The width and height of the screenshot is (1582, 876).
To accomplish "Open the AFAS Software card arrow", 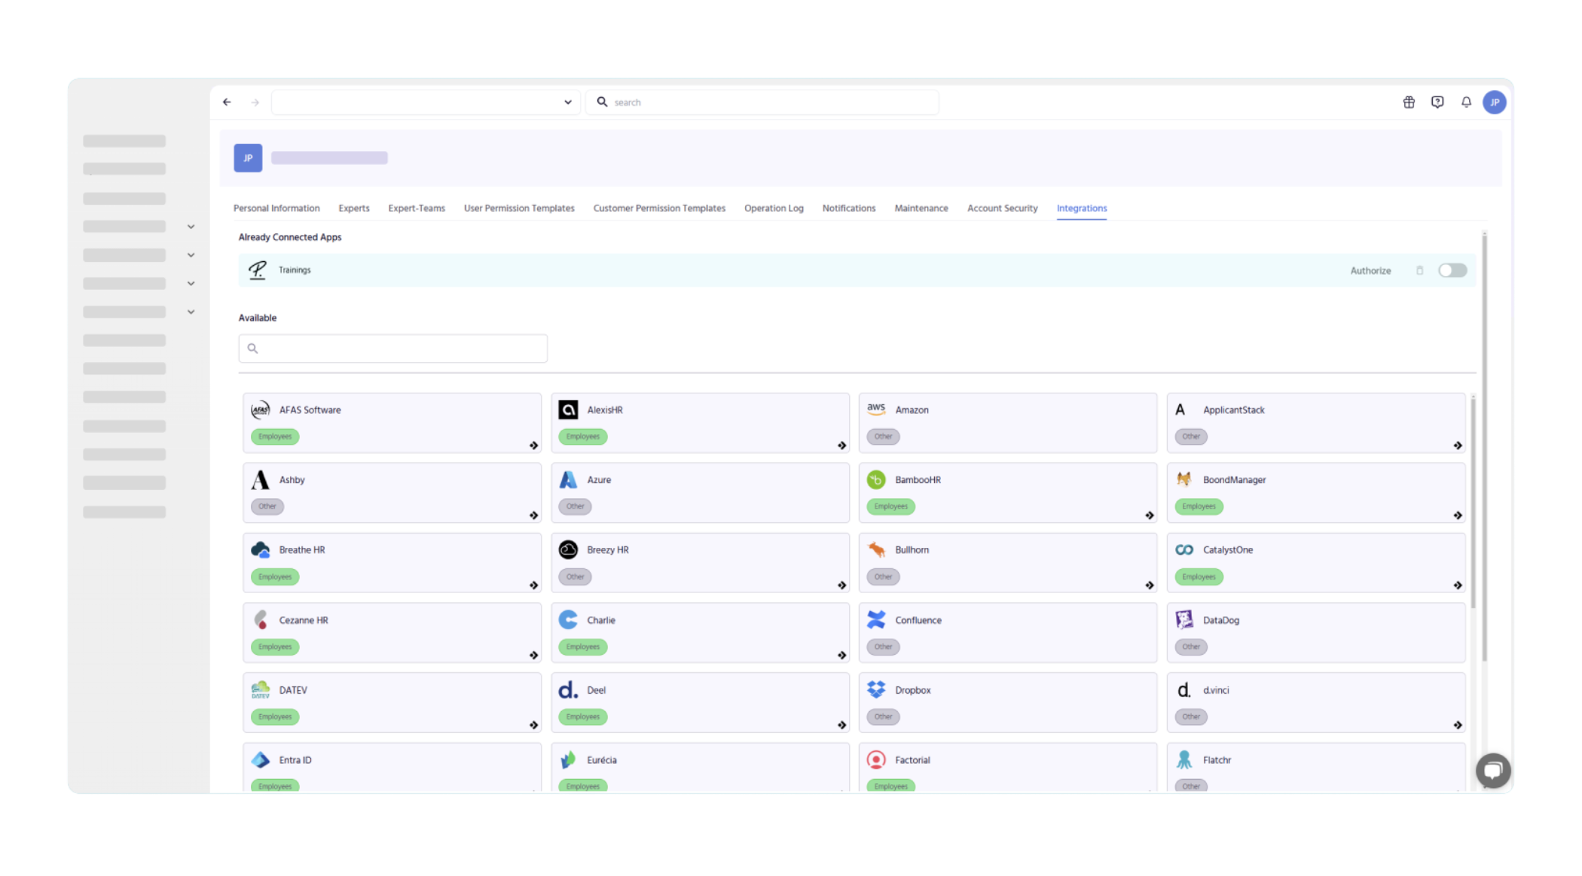I will point(533,446).
